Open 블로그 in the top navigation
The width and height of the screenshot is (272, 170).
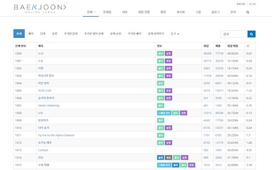click(x=215, y=12)
